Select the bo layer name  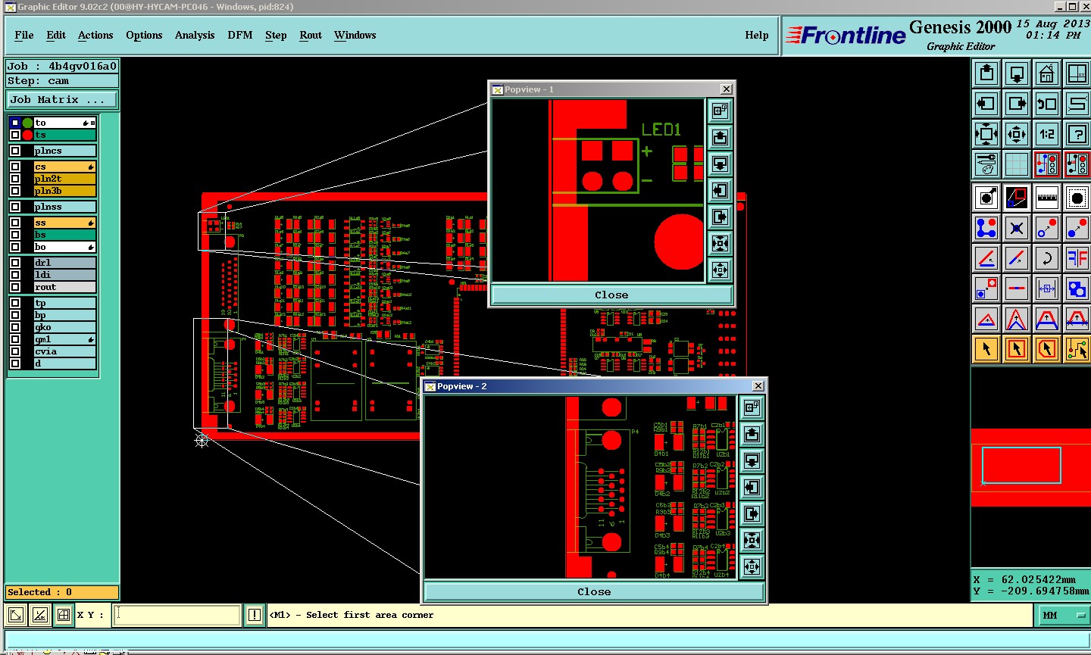[x=64, y=247]
